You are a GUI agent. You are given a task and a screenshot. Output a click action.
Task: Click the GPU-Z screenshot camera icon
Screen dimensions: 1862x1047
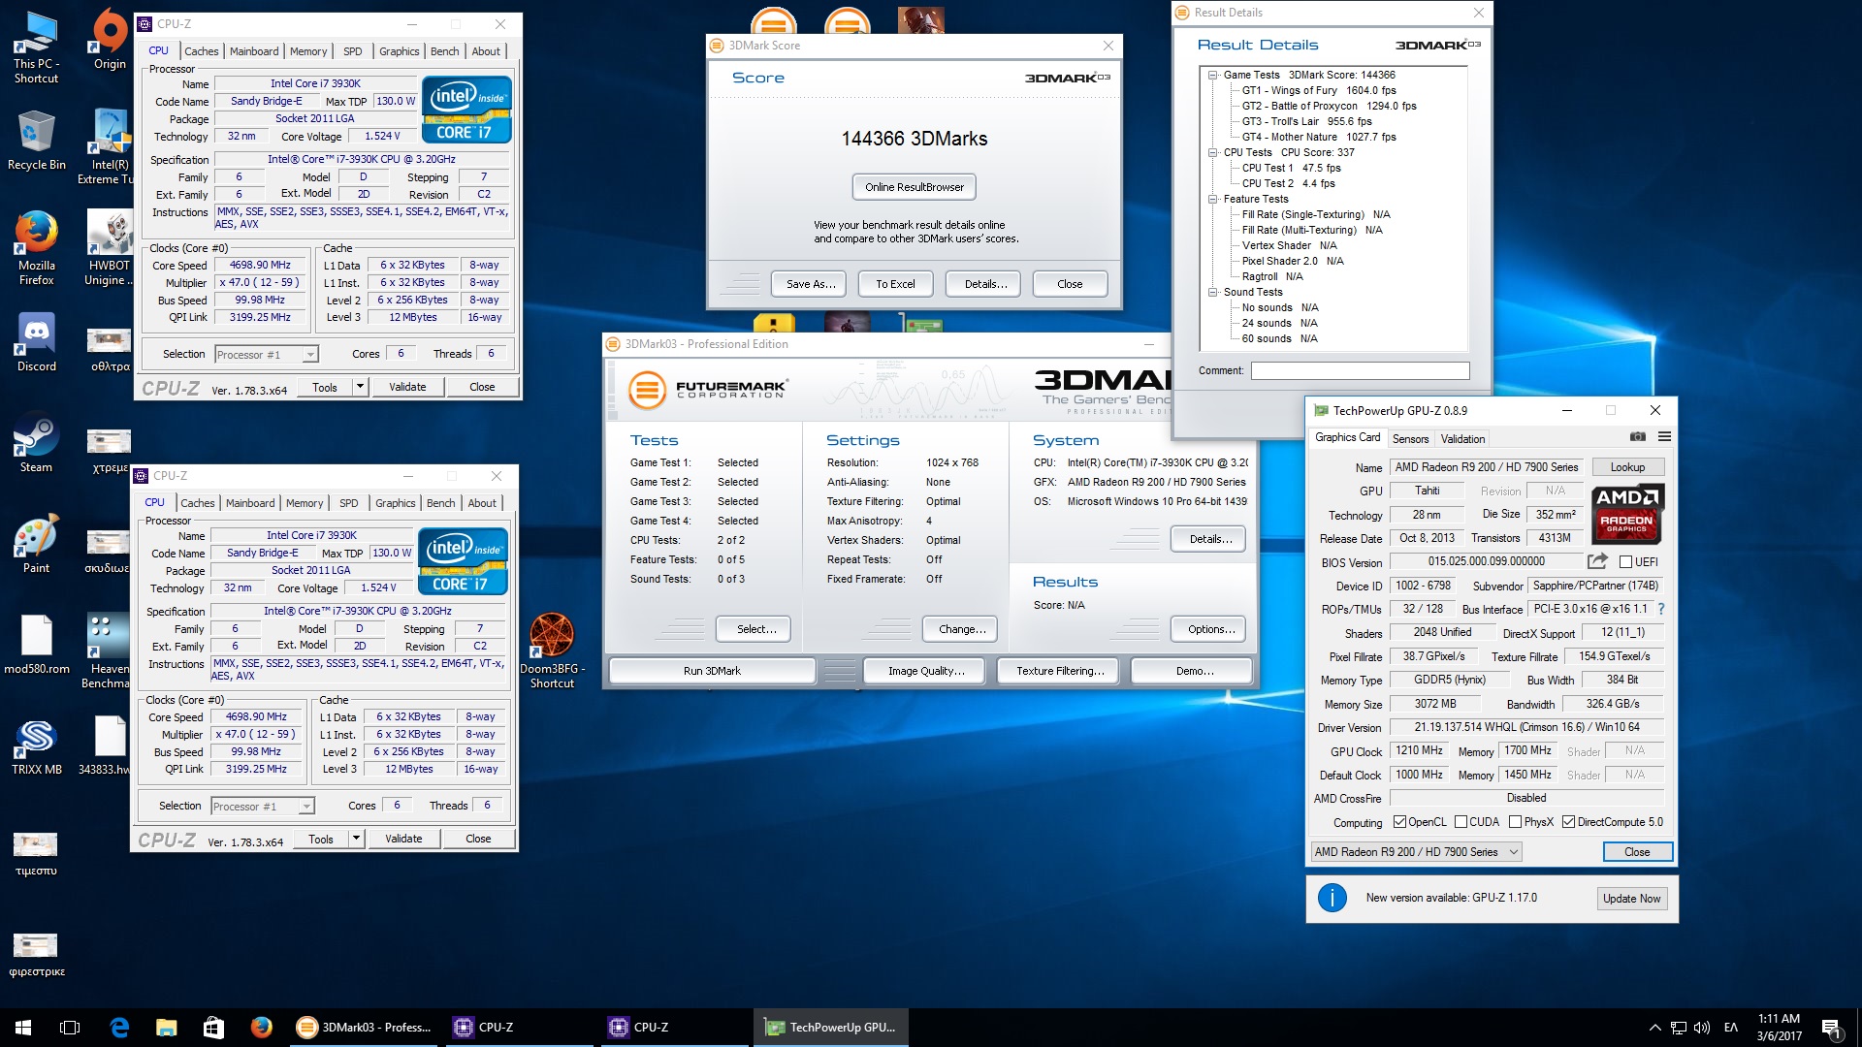click(1638, 437)
